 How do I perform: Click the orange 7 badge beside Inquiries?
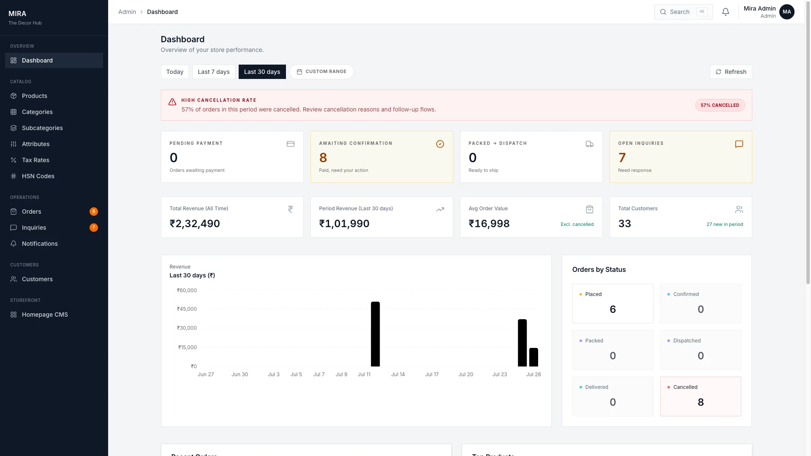click(x=94, y=228)
